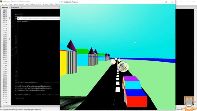The height and width of the screenshot is (111, 197).
Task: Click the glutKeyboardFunc(keyboardListener) code line
Action: pyautogui.click(x=33, y=86)
